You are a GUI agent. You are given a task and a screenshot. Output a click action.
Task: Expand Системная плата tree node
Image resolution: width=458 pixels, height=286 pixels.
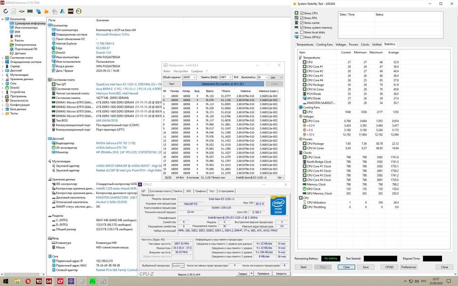(x=3, y=58)
